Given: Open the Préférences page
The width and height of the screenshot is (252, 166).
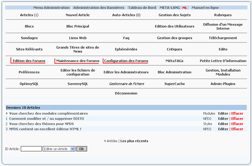Looking at the screenshot, I should tap(29, 72).
